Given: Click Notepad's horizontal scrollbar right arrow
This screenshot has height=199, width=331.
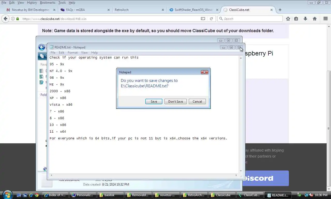Looking at the screenshot, I should [x=236, y=175].
